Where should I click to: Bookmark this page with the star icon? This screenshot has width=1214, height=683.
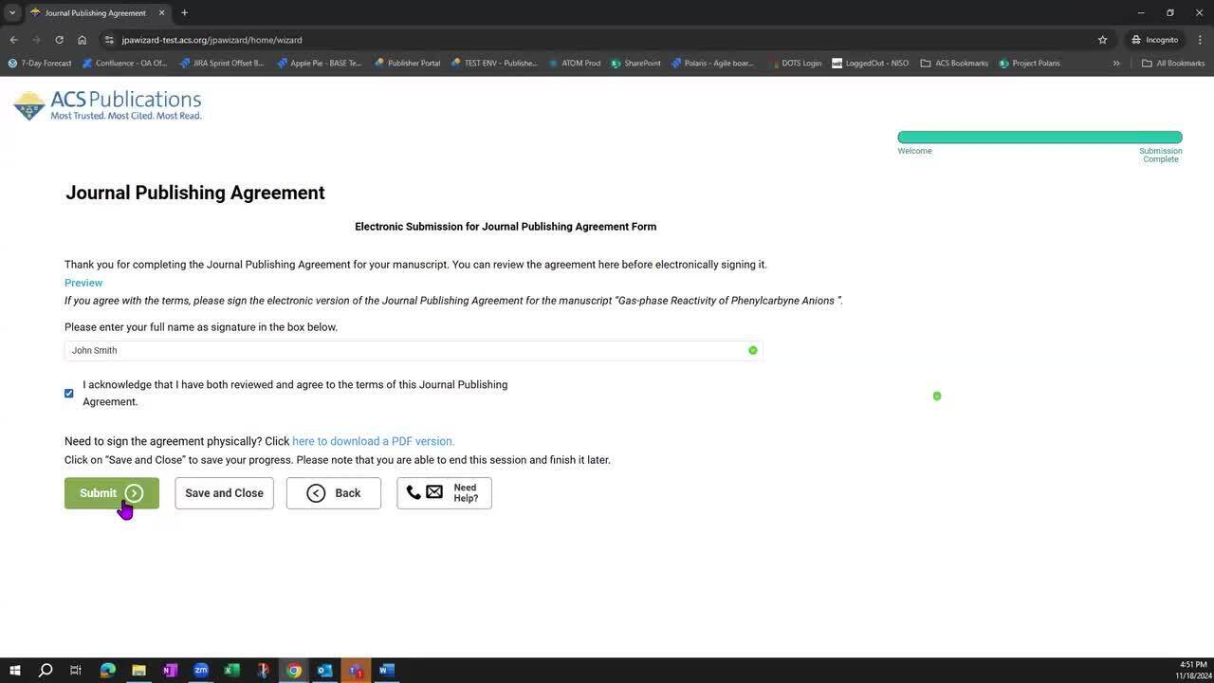point(1102,40)
